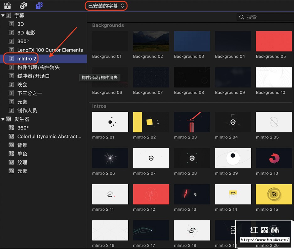Click the generator icon beside 背景
This screenshot has height=249, width=294.
click(11, 145)
